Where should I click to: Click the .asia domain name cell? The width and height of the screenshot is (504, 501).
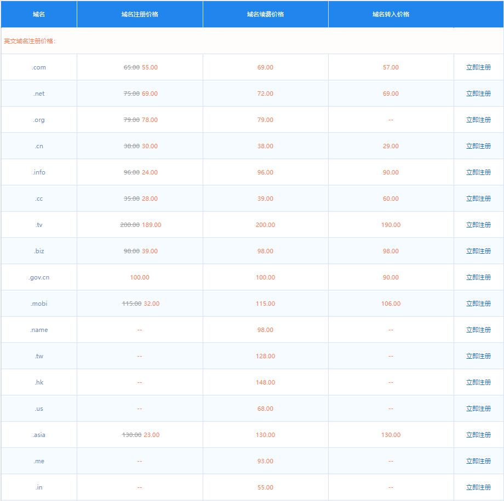(x=39, y=435)
